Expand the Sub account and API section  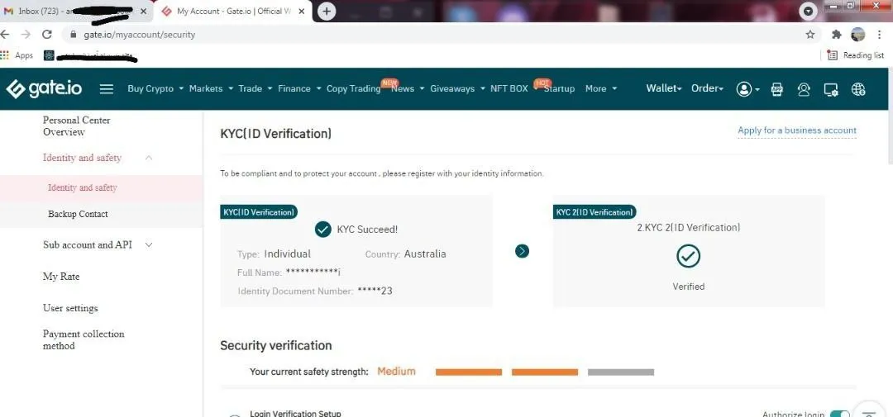(x=149, y=245)
